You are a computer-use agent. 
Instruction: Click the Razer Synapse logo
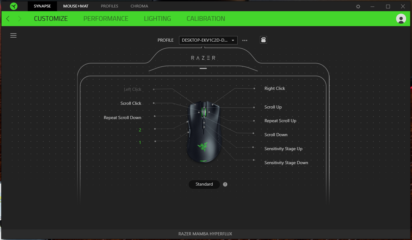13,6
